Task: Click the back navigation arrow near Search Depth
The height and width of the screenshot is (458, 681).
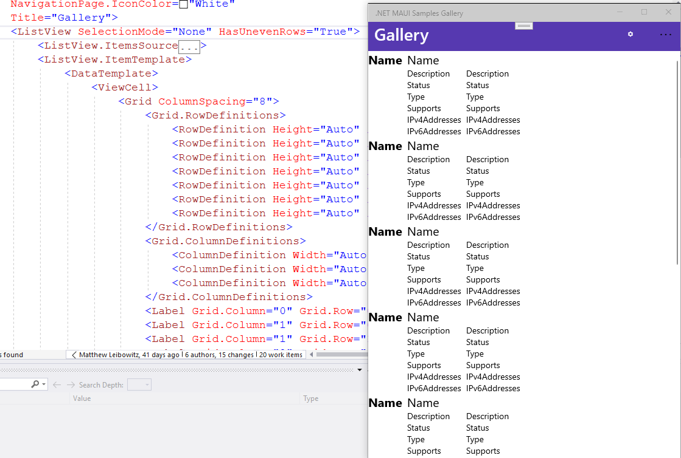Action: click(x=56, y=384)
